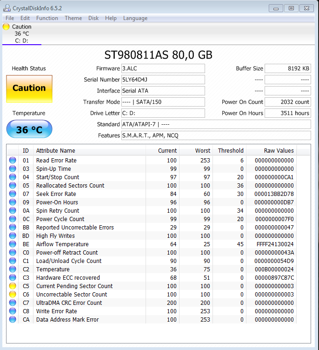This screenshot has height=350, width=319.
Task: Click the Drive Letter field
Action: (x=163, y=113)
